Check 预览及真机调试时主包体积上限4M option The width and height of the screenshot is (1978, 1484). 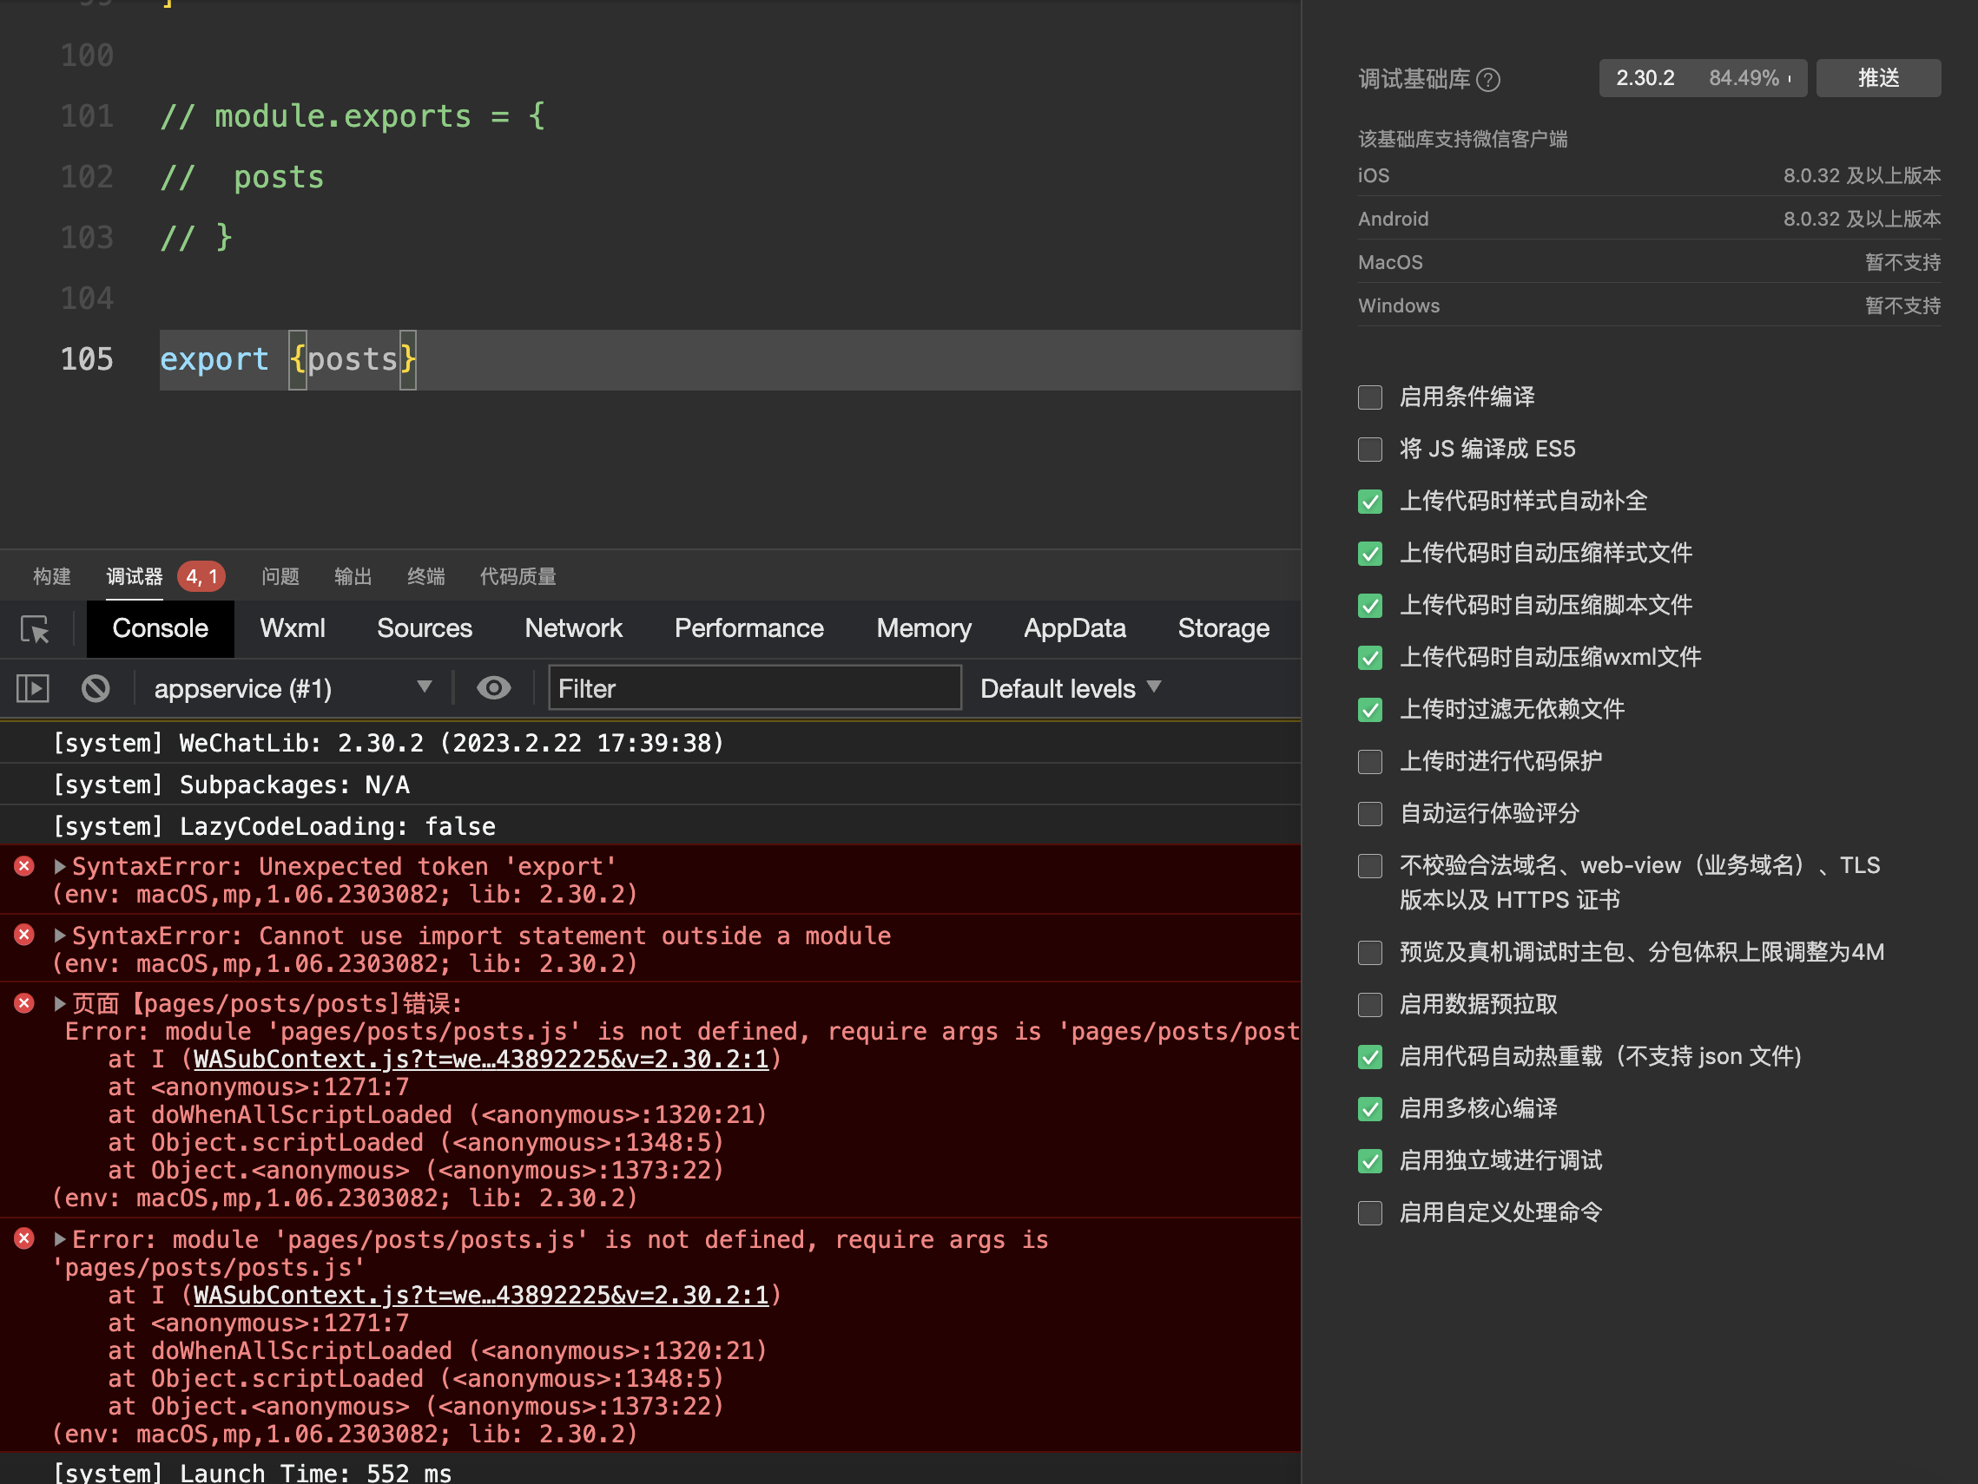coord(1370,952)
